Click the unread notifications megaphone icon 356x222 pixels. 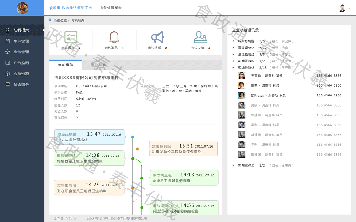tap(157, 37)
